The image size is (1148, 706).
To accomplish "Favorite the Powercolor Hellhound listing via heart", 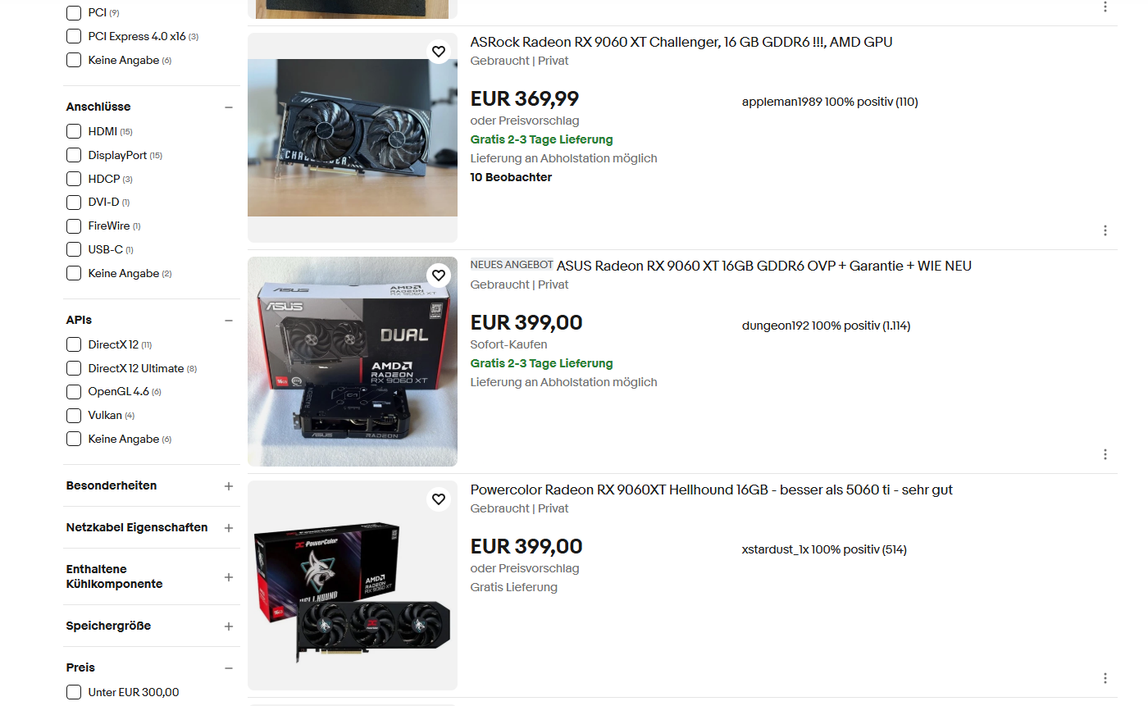I will (439, 499).
